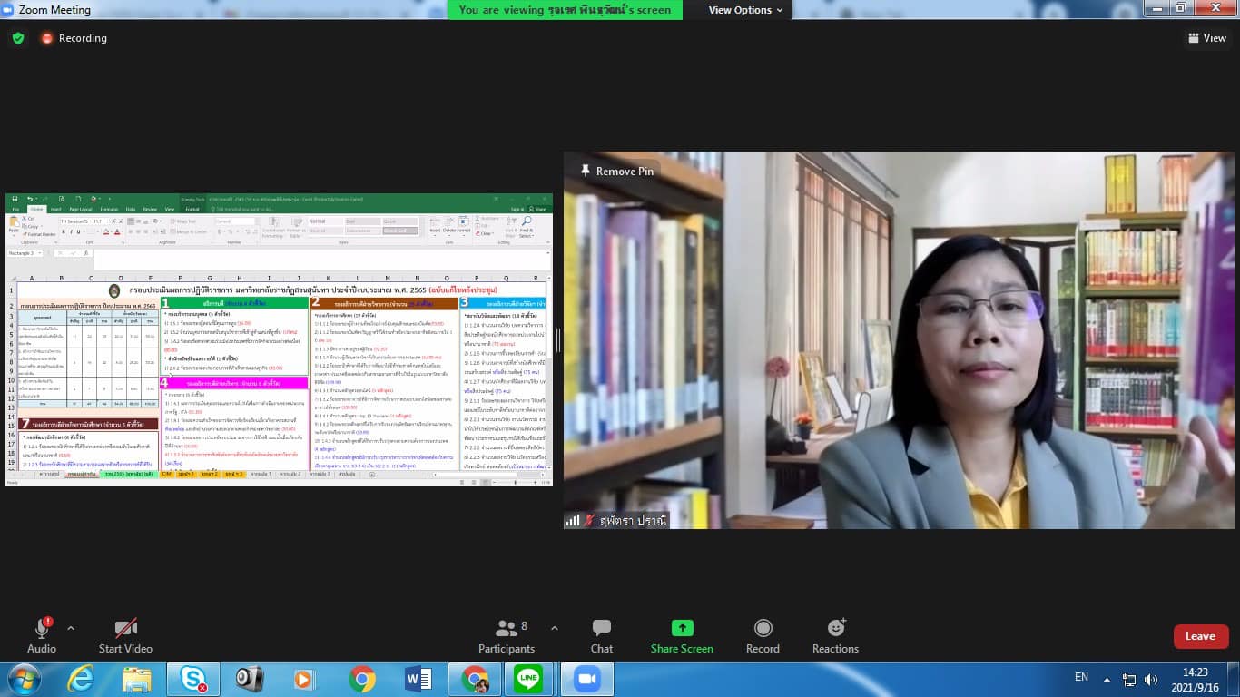Click the pinned speaker video thumbnail

pos(899,340)
